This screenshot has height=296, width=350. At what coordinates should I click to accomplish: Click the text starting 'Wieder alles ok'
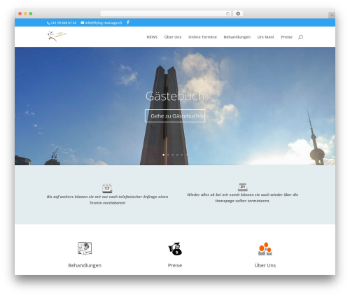(243, 197)
